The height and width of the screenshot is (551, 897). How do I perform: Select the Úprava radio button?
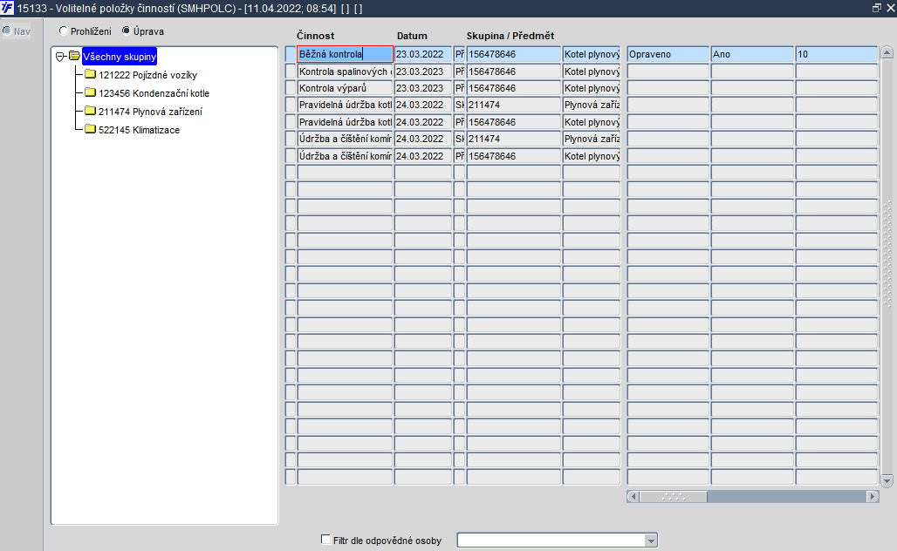click(x=126, y=31)
